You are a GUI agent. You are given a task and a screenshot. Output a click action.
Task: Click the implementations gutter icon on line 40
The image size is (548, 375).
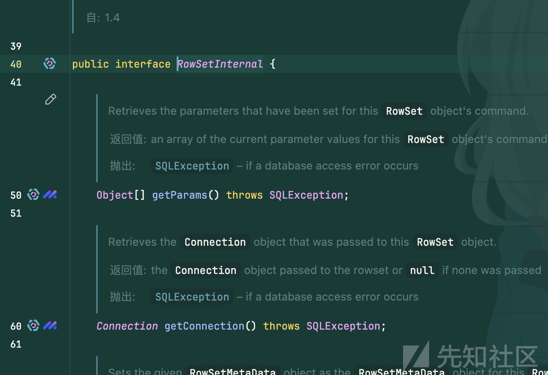50,64
